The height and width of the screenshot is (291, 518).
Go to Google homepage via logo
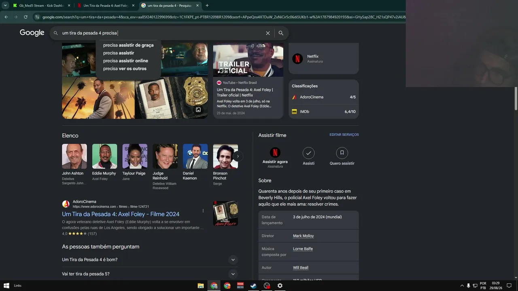[x=32, y=33]
